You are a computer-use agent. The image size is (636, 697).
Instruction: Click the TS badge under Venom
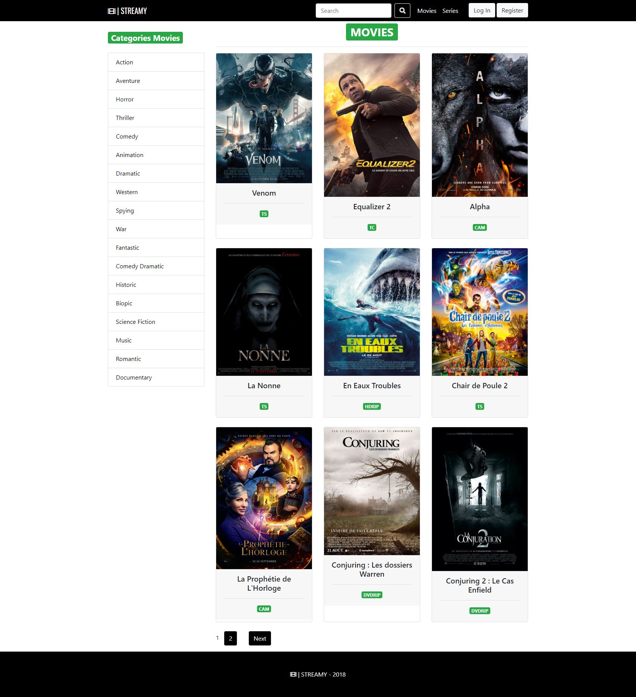(264, 214)
